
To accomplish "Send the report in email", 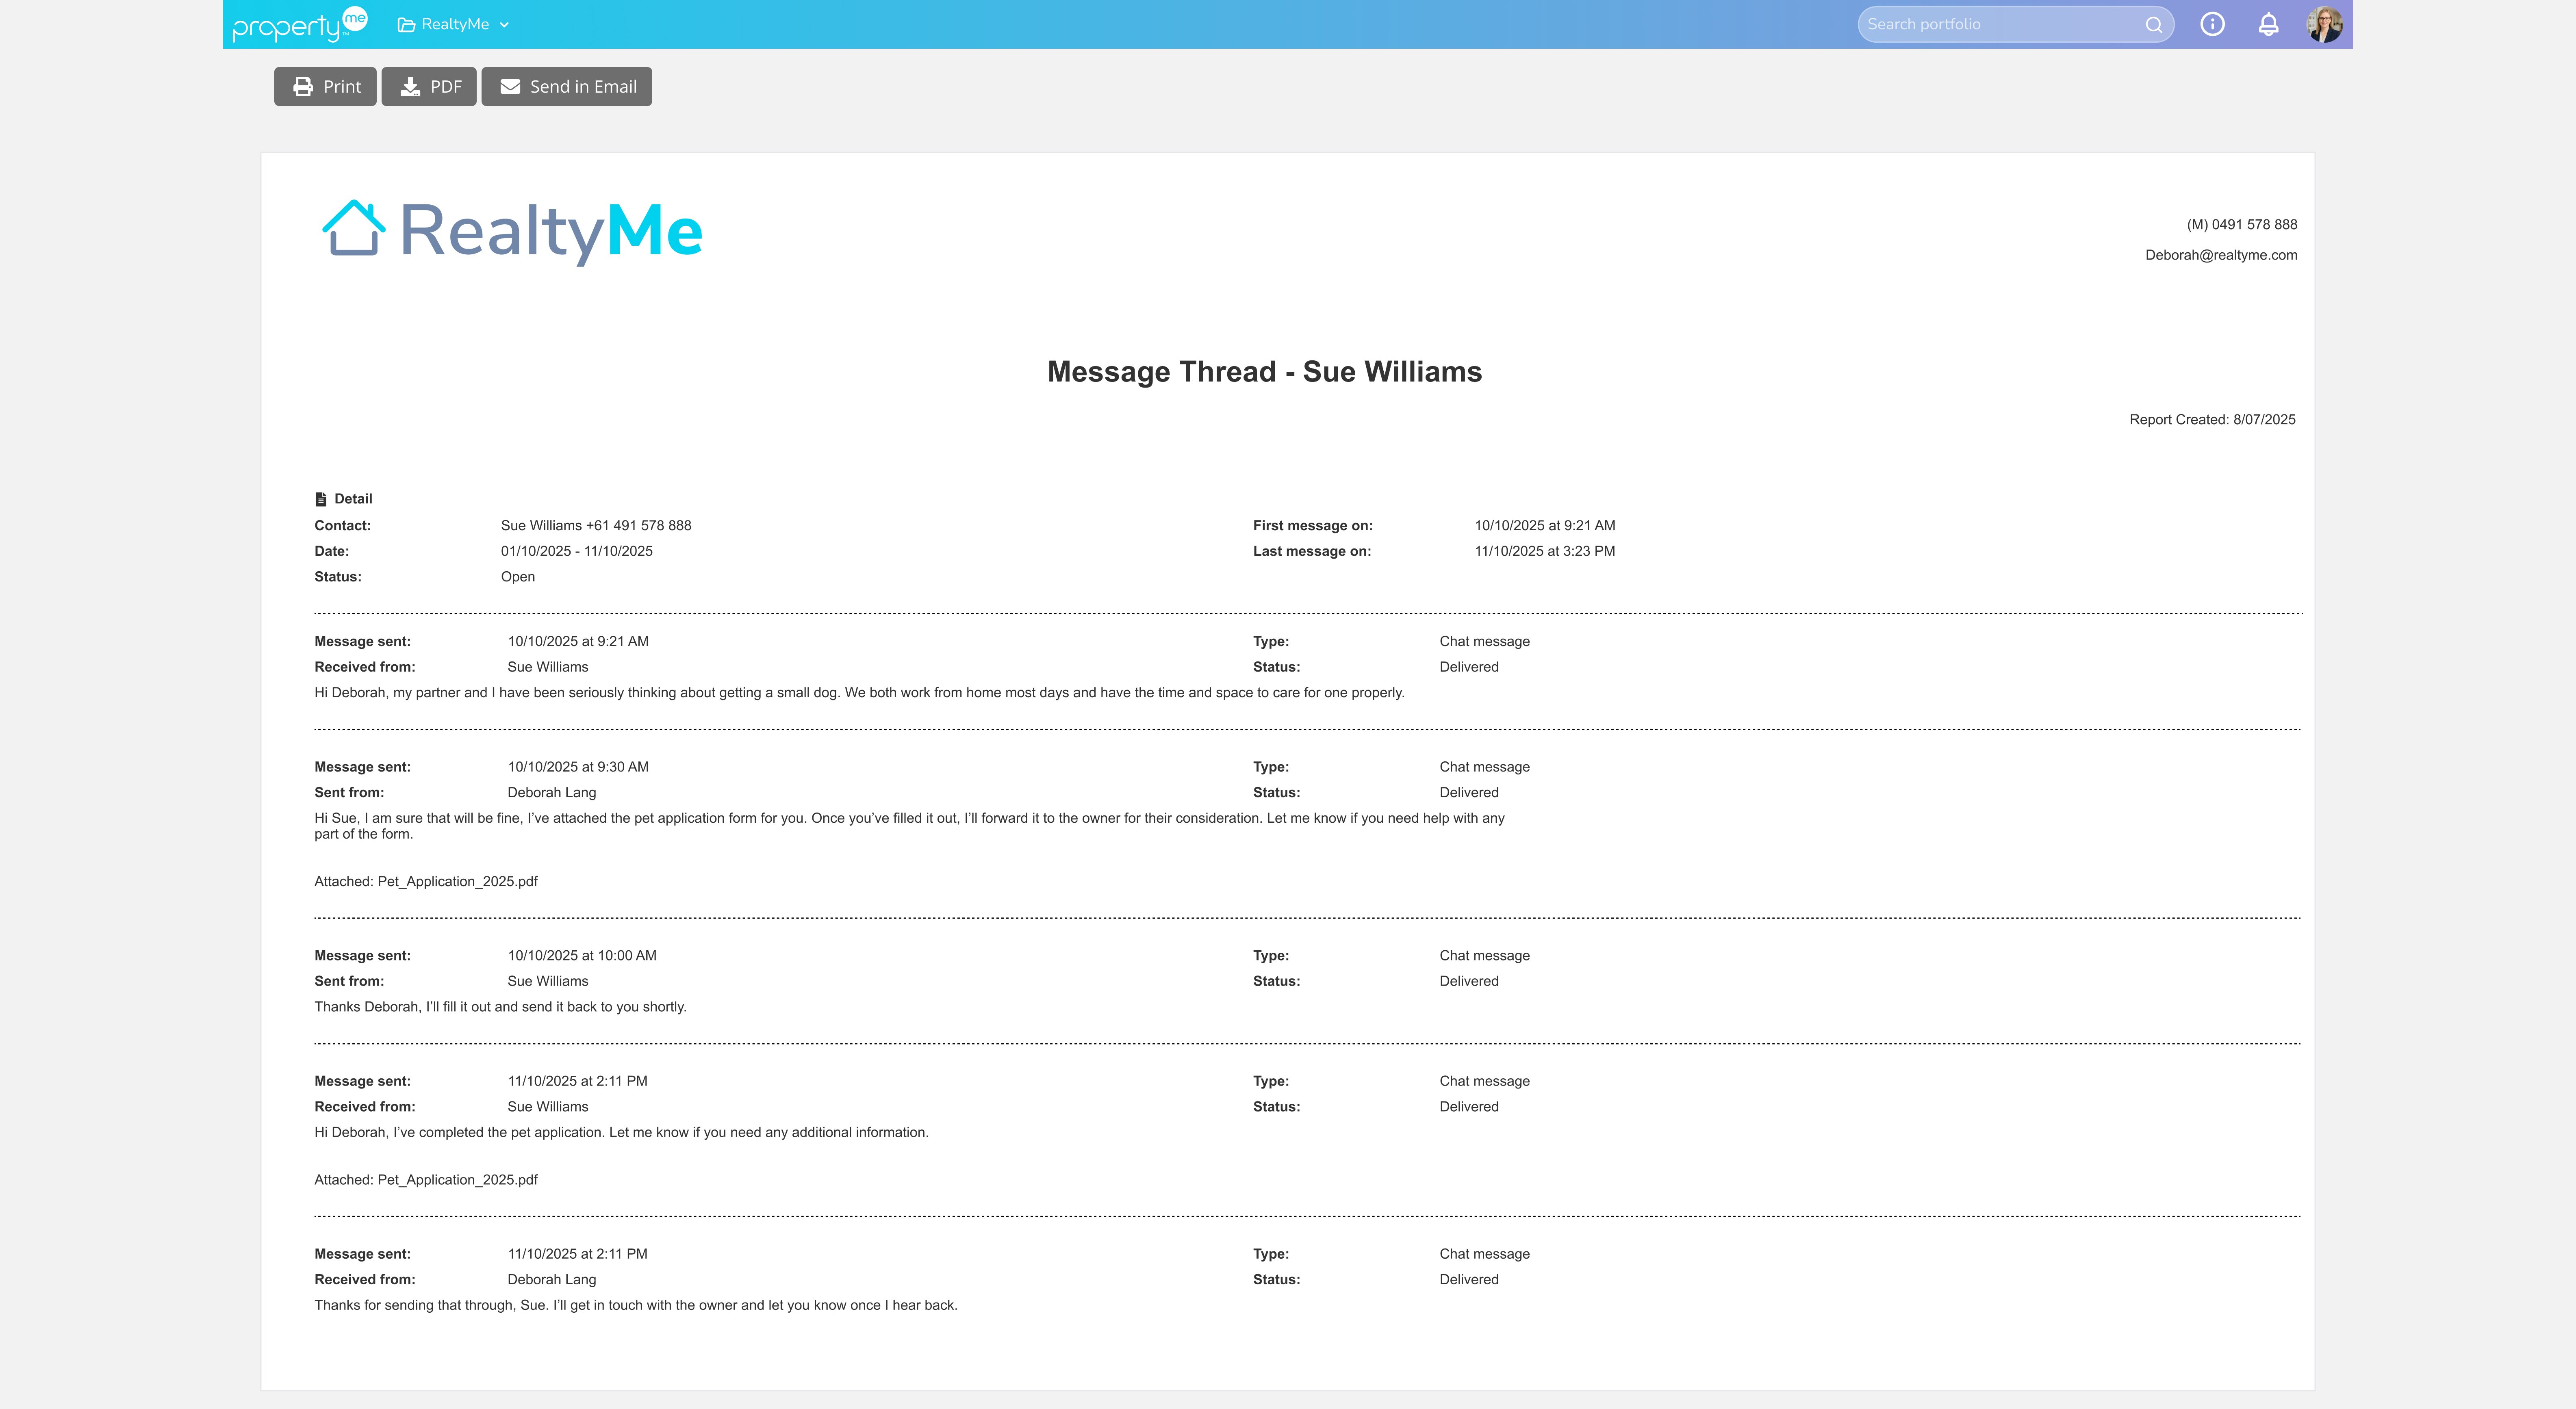I will [x=567, y=86].
